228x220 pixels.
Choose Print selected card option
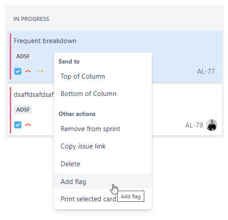(x=88, y=199)
